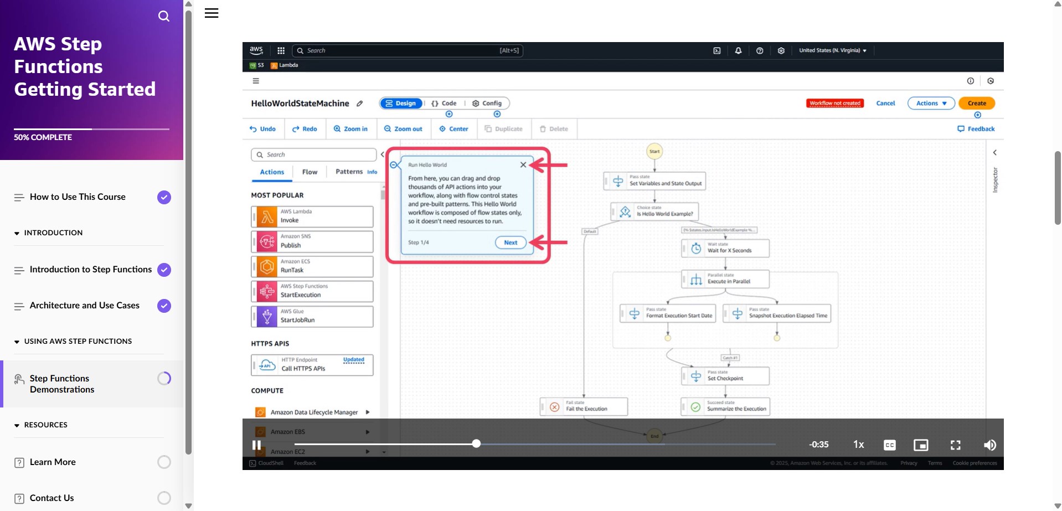The image size is (1062, 511).
Task: Switch to the Design tab
Action: [401, 104]
